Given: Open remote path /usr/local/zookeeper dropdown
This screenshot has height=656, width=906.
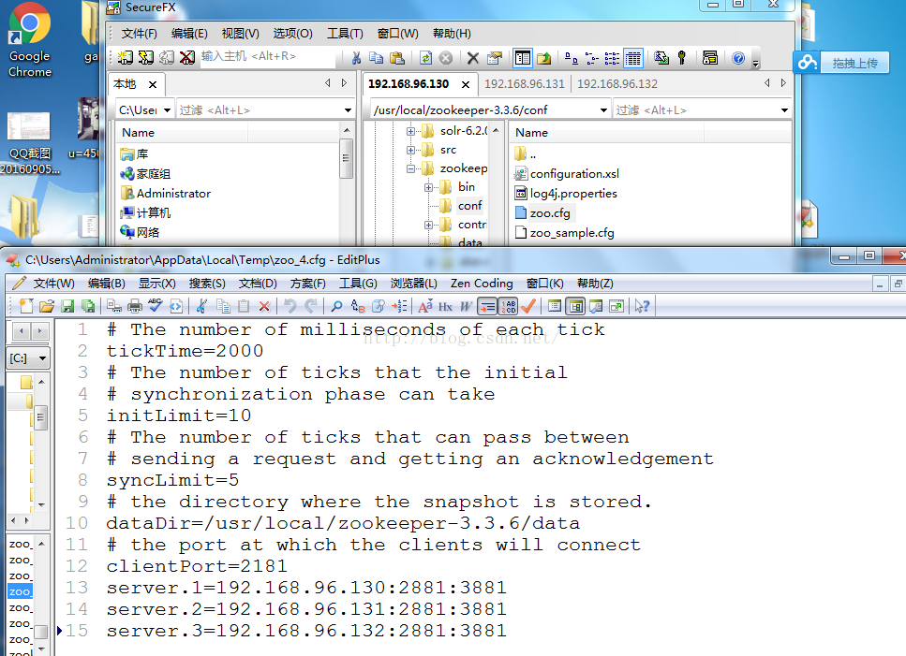Looking at the screenshot, I should coord(603,110).
